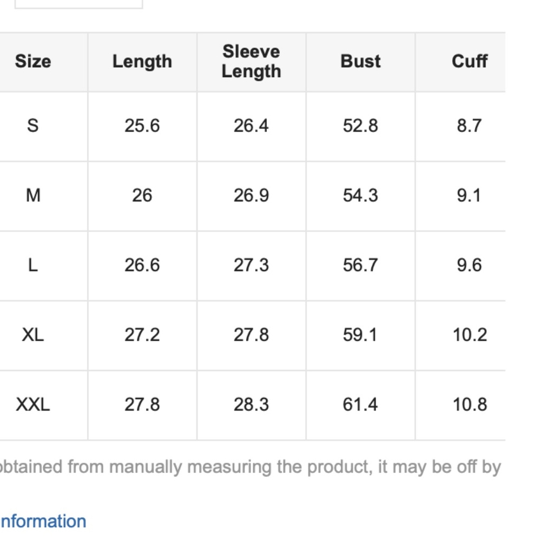Click the 25.6 length cell for S
The height and width of the screenshot is (541, 541).
pos(142,126)
